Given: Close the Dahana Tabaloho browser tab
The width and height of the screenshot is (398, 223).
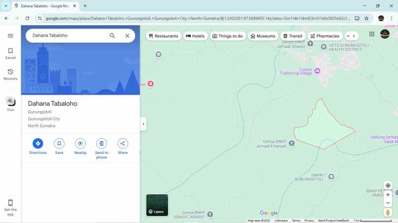Looking at the screenshot, I should (75, 6).
